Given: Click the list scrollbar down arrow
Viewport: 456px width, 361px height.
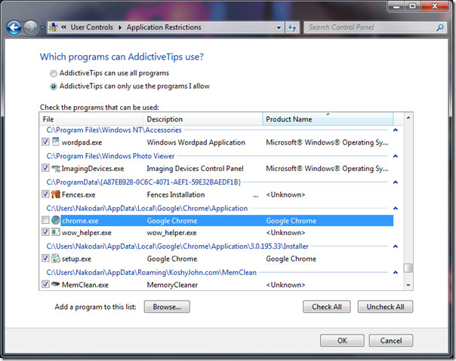Looking at the screenshot, I should tap(408, 285).
